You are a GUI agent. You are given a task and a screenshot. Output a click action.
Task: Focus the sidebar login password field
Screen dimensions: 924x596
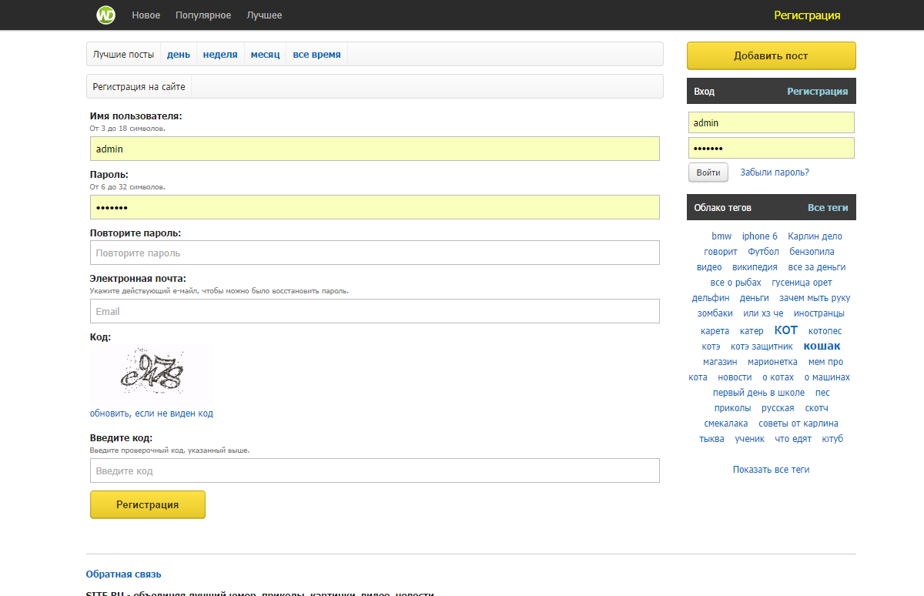pyautogui.click(x=772, y=148)
